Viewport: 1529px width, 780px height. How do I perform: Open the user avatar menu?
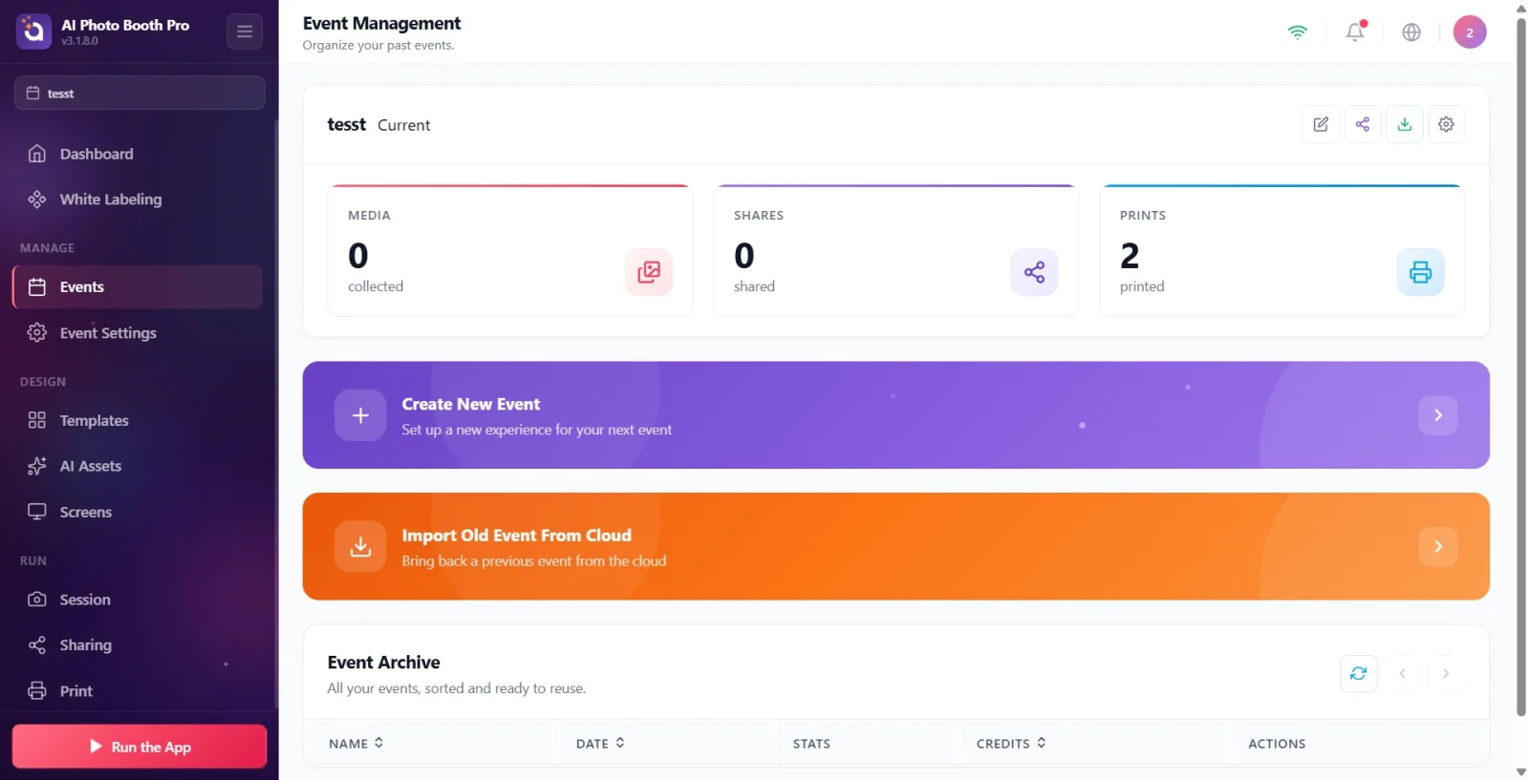[x=1470, y=32]
